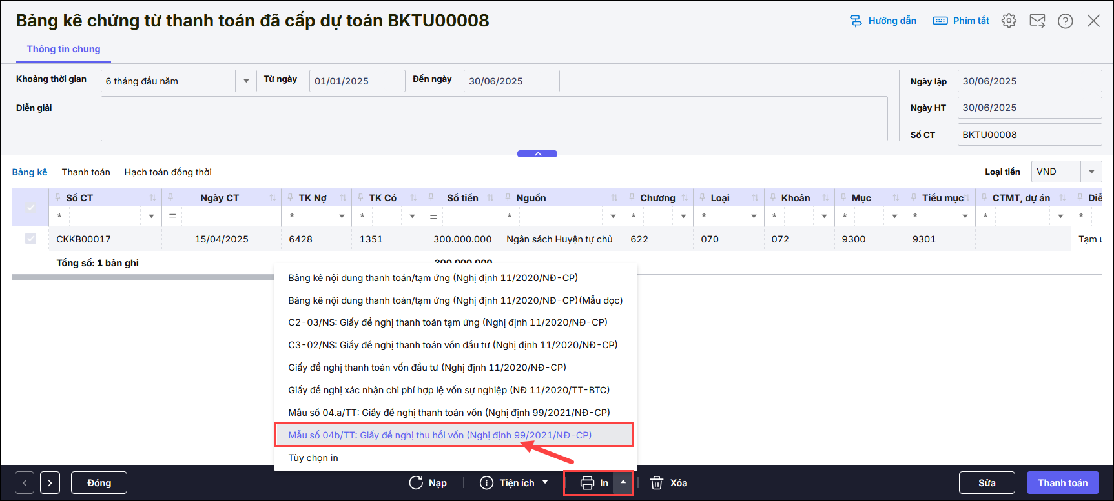Sort the Ngày CT column
The image size is (1114, 501).
[x=273, y=197]
